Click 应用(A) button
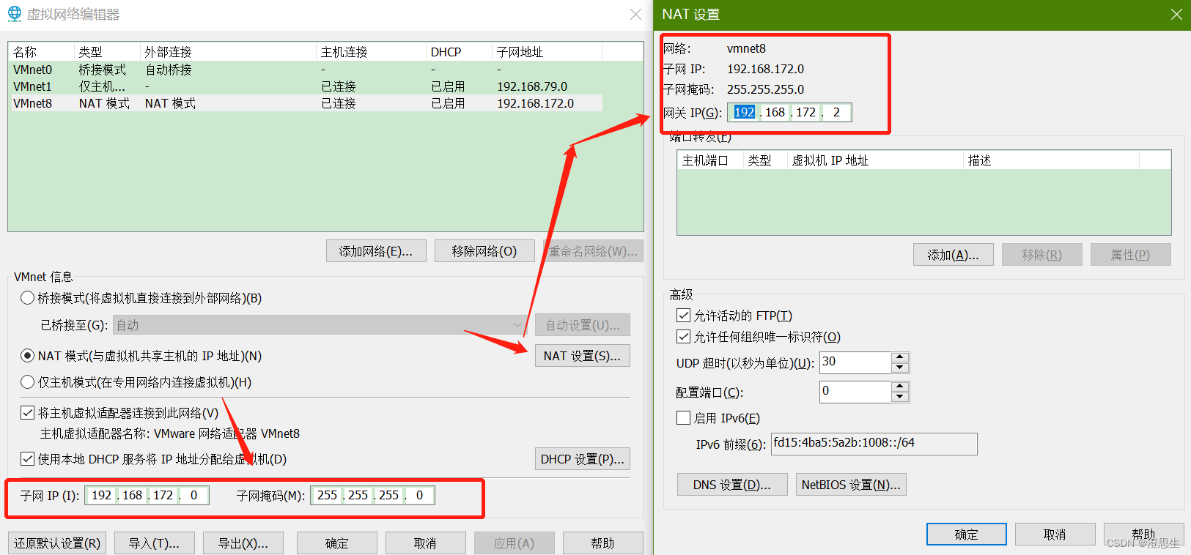The width and height of the screenshot is (1191, 555). (515, 543)
